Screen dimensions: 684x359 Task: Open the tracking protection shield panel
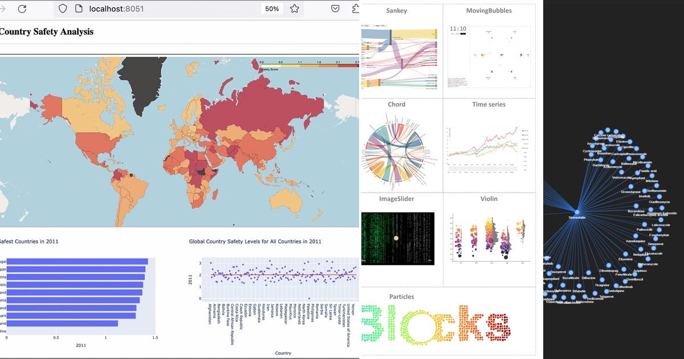pos(62,9)
